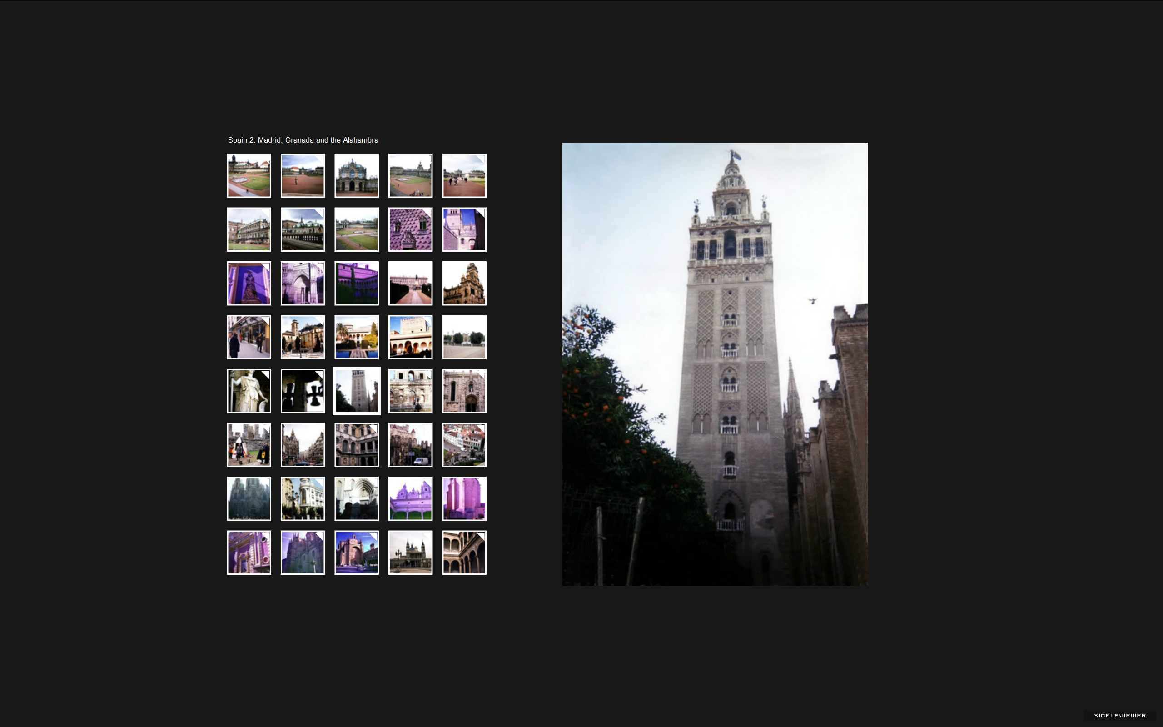
Task: Open the SimpleViewer link
Action: (1120, 716)
